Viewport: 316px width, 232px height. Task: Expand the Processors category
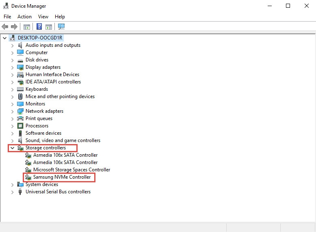13,126
